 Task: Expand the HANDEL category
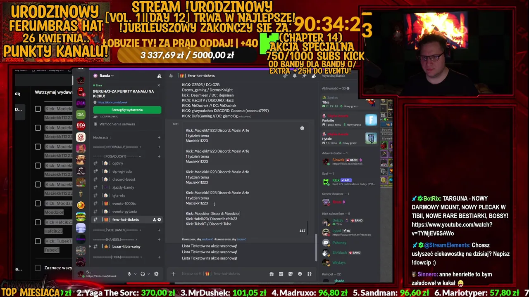[x=115, y=240]
